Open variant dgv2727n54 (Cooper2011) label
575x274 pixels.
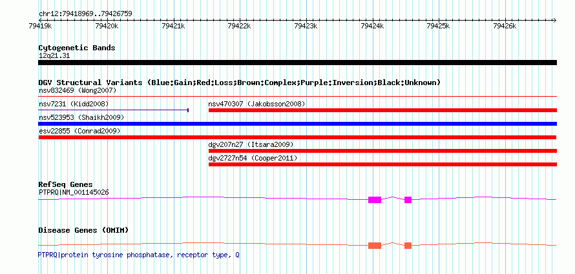253,159
